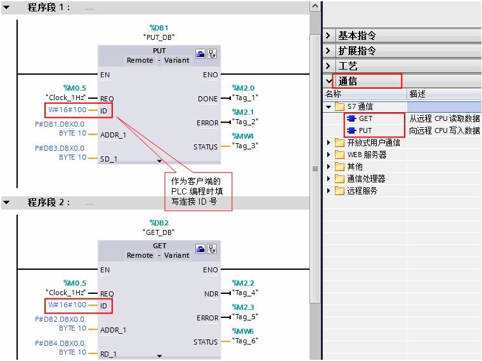Collapse 程序段 2 network

[x=6, y=202]
